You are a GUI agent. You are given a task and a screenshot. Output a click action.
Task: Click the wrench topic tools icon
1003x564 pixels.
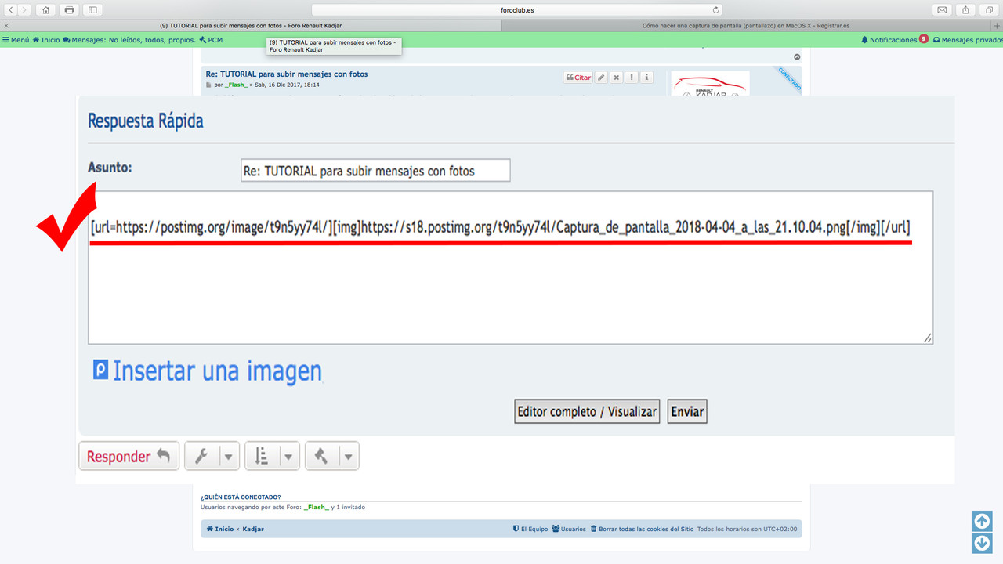(201, 456)
